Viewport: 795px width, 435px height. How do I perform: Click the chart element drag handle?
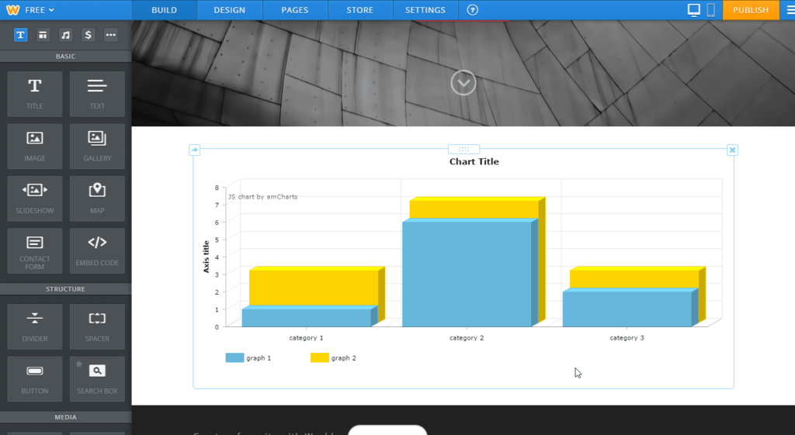[463, 149]
